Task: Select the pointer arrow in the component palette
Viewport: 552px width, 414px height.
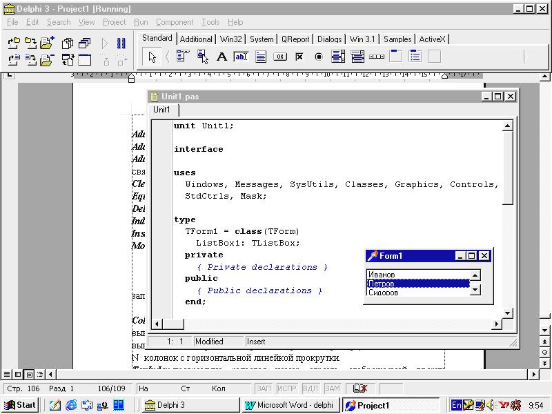Action: [x=152, y=57]
